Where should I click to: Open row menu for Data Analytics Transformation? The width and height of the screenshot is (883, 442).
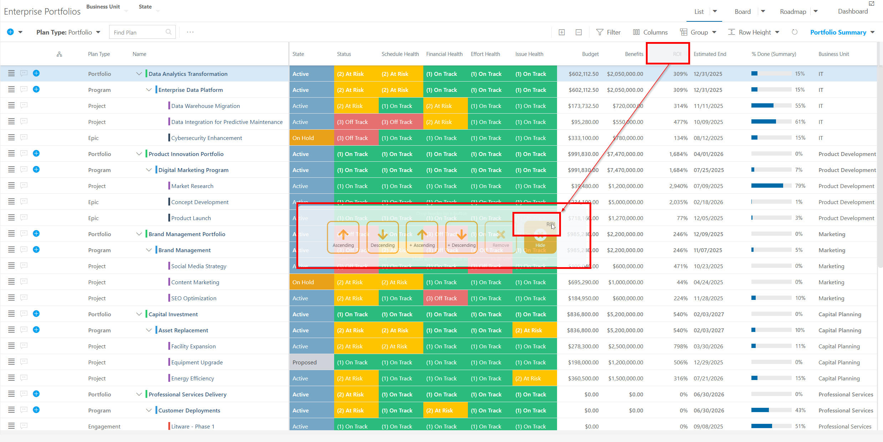[11, 73]
